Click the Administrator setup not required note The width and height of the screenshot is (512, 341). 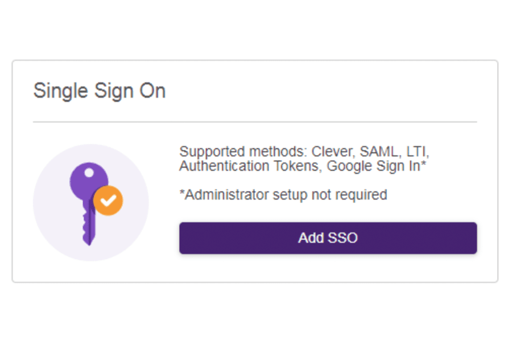coord(283,195)
